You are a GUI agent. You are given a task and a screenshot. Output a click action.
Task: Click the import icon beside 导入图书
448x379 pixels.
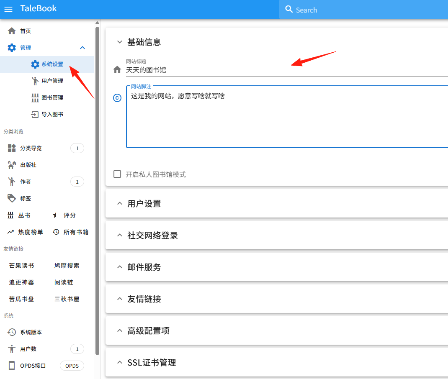35,115
